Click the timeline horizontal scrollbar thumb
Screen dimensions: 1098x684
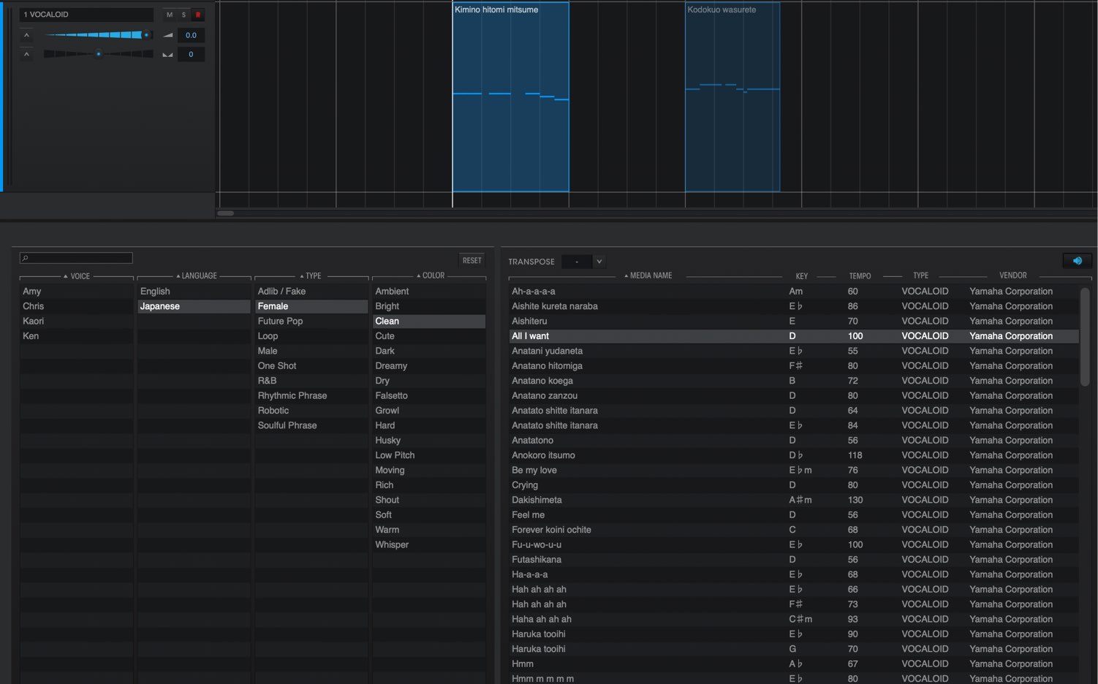tap(226, 213)
